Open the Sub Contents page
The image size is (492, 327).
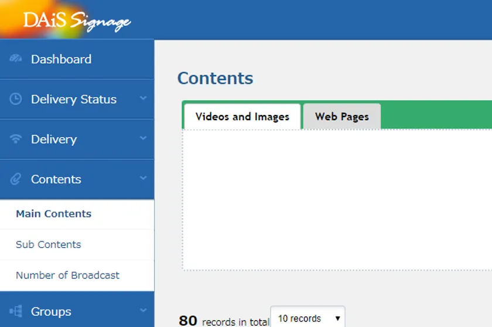pyautogui.click(x=49, y=244)
